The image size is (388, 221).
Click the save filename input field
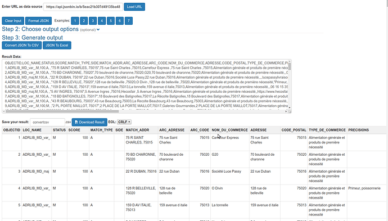(47, 122)
